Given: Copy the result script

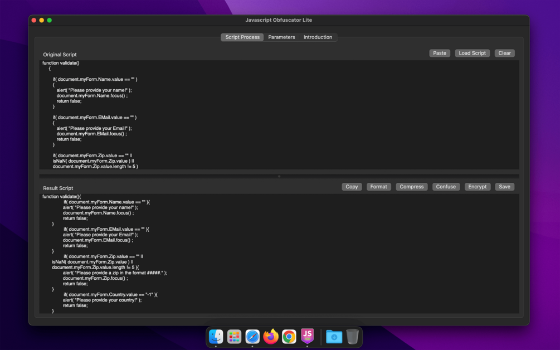Looking at the screenshot, I should [x=352, y=187].
